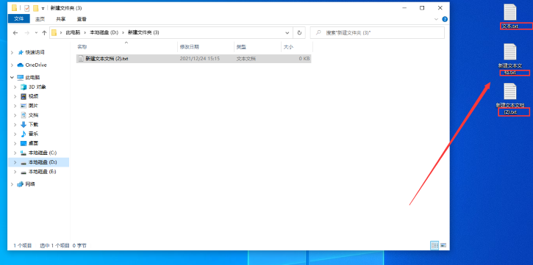Expand the OneDrive tree node

point(12,65)
